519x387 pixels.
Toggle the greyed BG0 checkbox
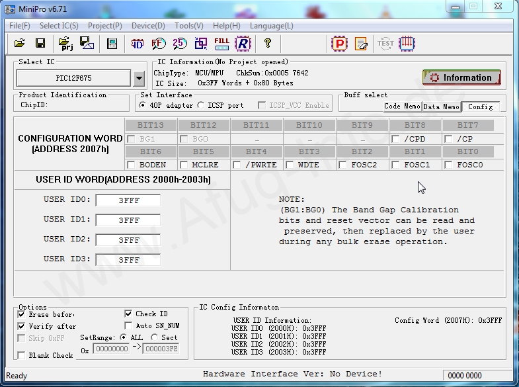click(x=184, y=139)
